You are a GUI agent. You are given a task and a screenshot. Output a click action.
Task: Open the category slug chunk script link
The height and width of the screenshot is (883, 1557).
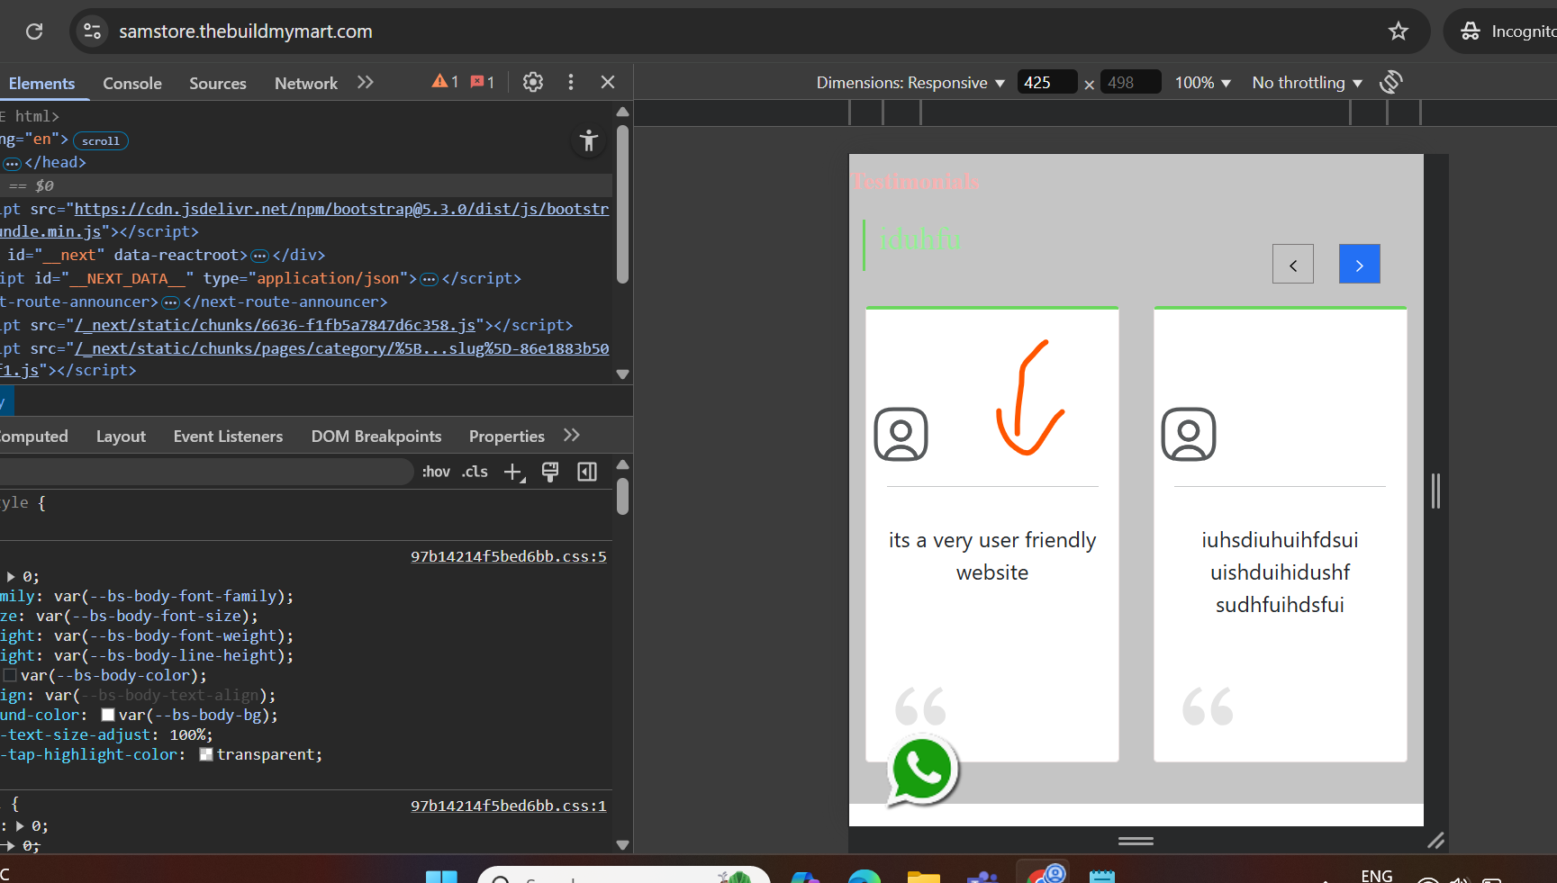341,348
